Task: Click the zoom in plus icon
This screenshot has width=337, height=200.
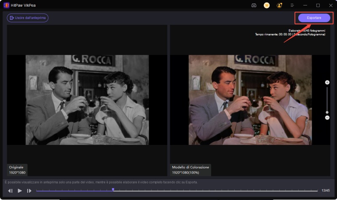Action: [327, 82]
